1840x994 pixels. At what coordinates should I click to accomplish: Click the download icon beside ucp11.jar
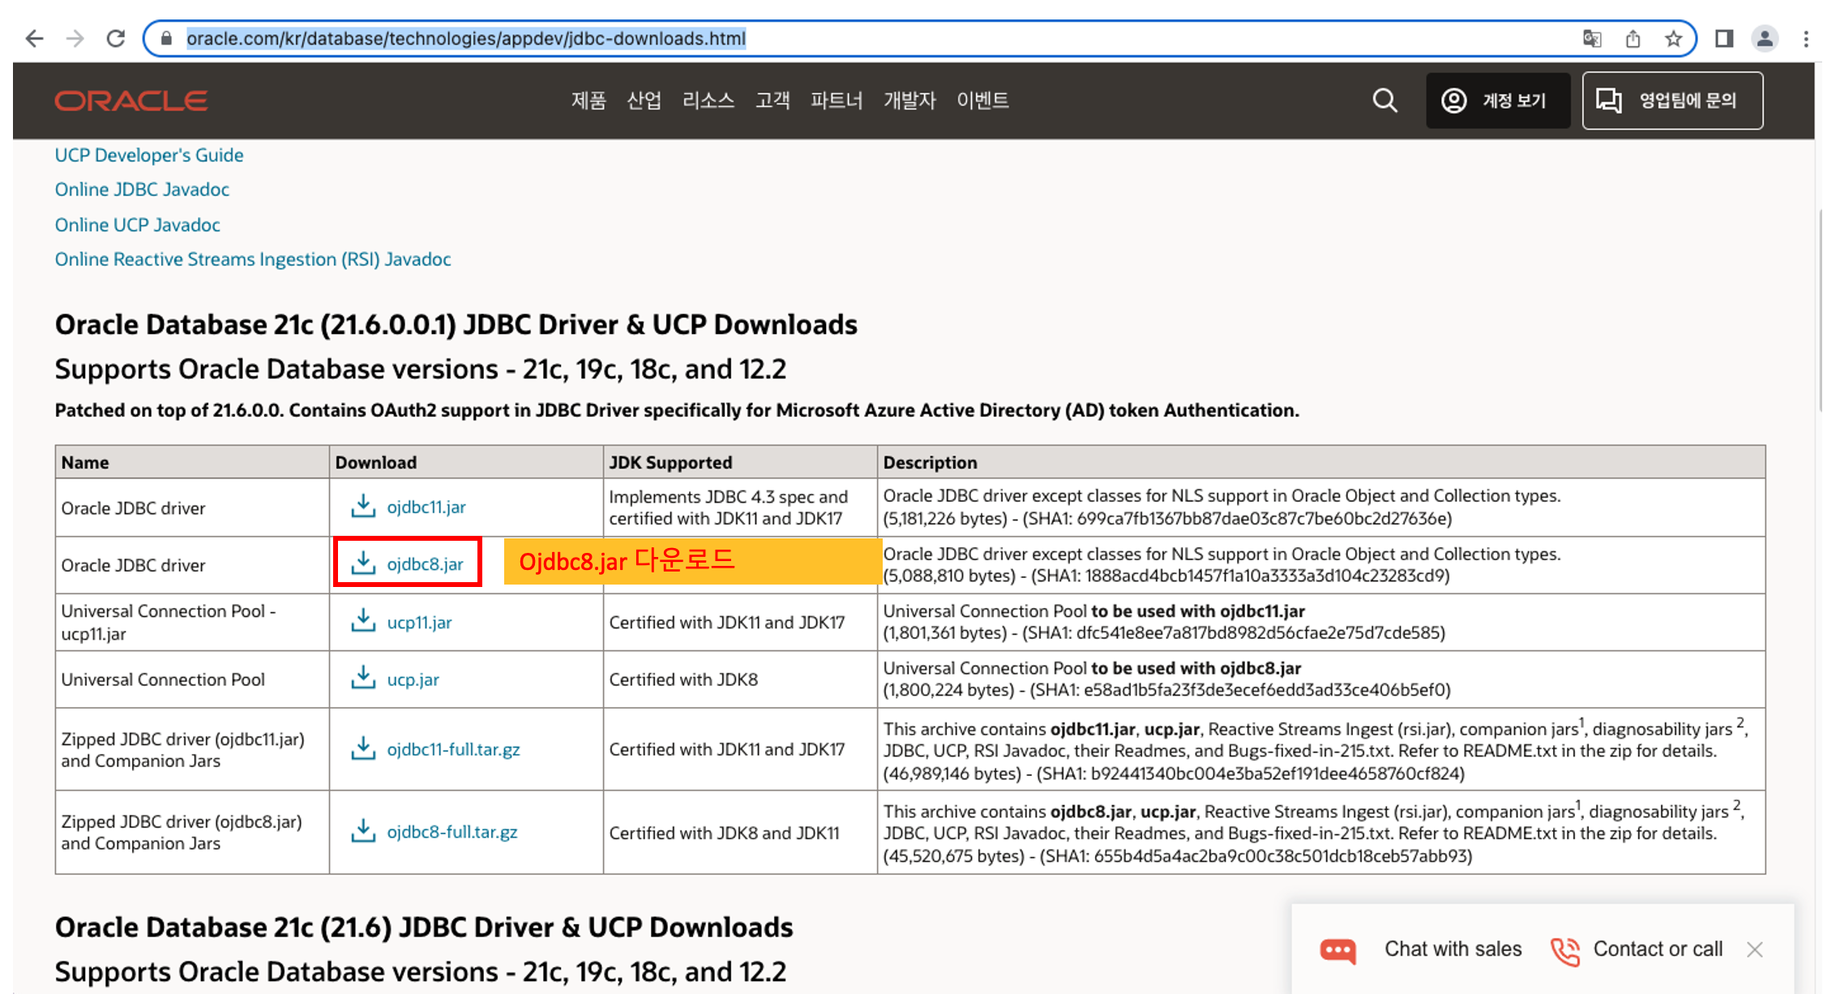coord(362,621)
